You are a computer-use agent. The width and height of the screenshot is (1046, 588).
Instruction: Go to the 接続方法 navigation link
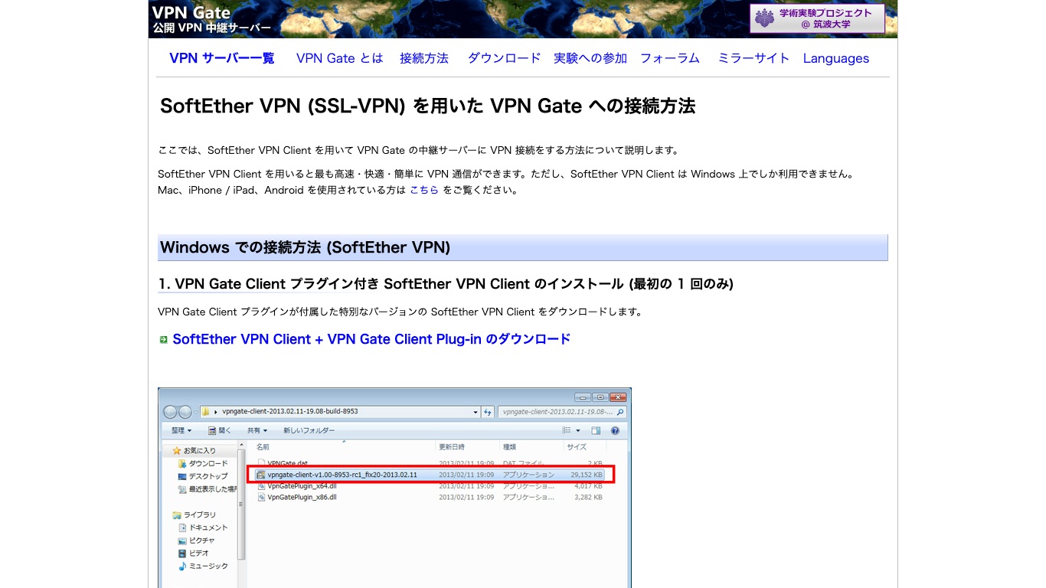click(423, 58)
